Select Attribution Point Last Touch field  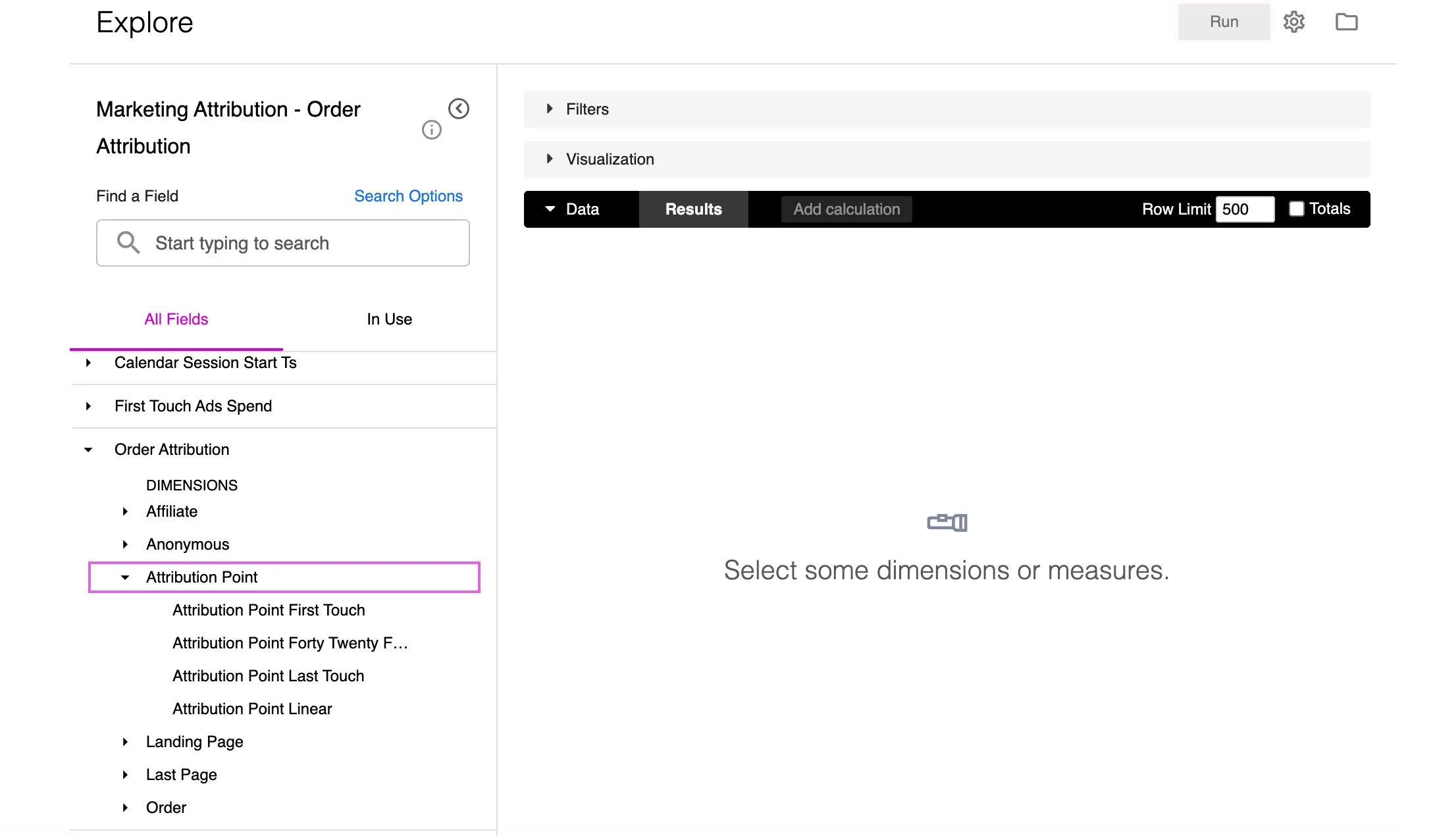click(268, 676)
